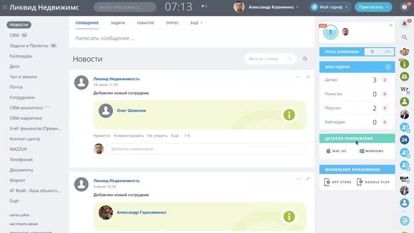
Task: Open the Ещё options under first post
Action: pos(175,135)
